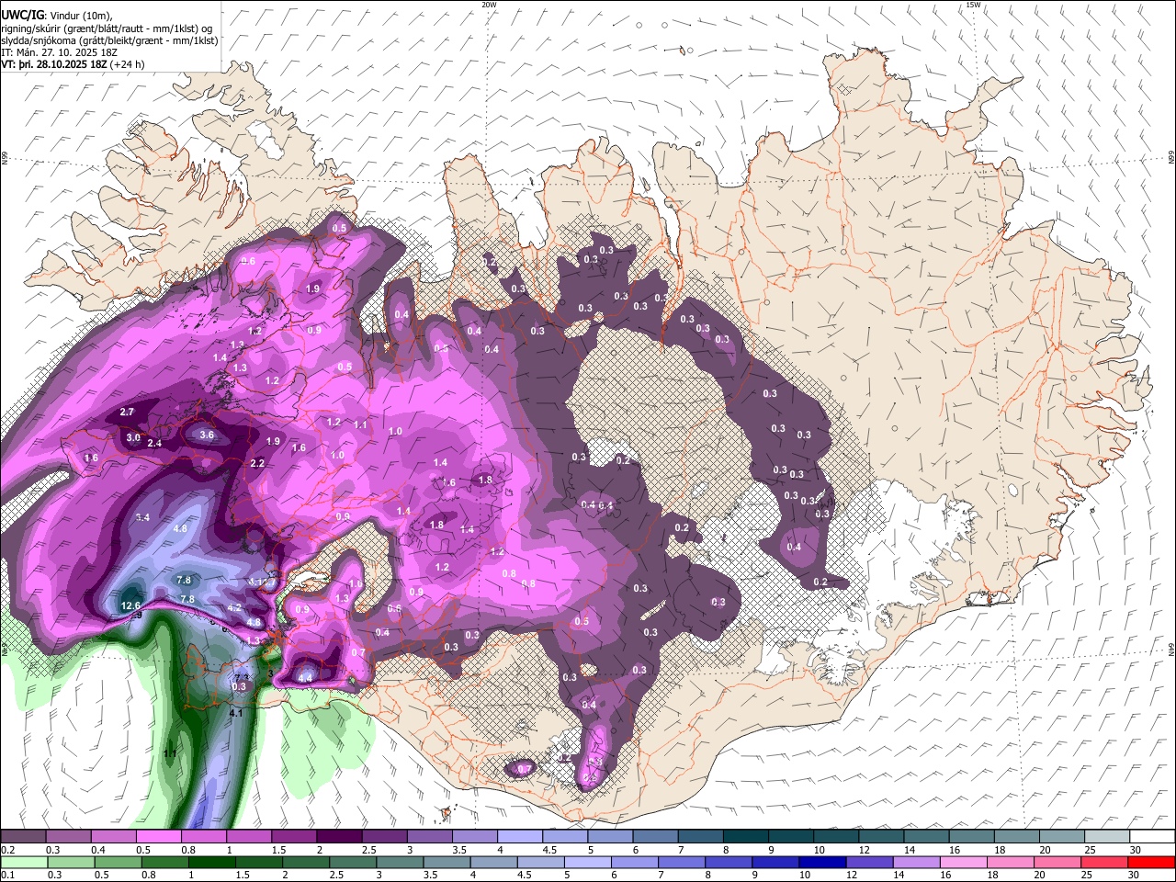1176x882 pixels.
Task: Select the 64N label on right edge
Action: [x=1171, y=650]
